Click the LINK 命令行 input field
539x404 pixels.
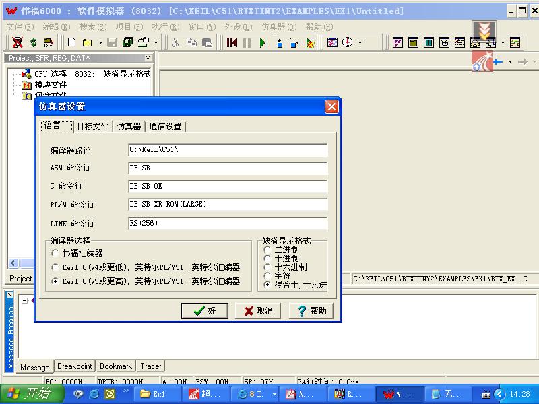click(228, 224)
